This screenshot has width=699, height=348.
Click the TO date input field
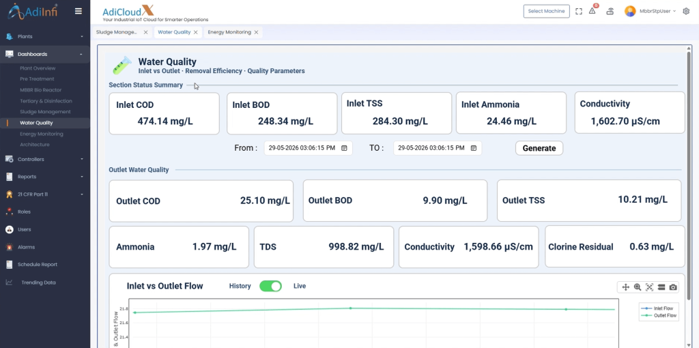pyautogui.click(x=438, y=148)
